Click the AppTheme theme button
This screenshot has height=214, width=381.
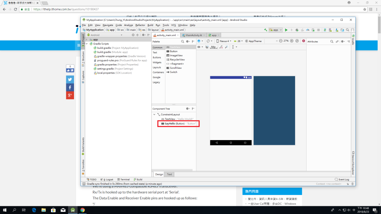point(253,41)
